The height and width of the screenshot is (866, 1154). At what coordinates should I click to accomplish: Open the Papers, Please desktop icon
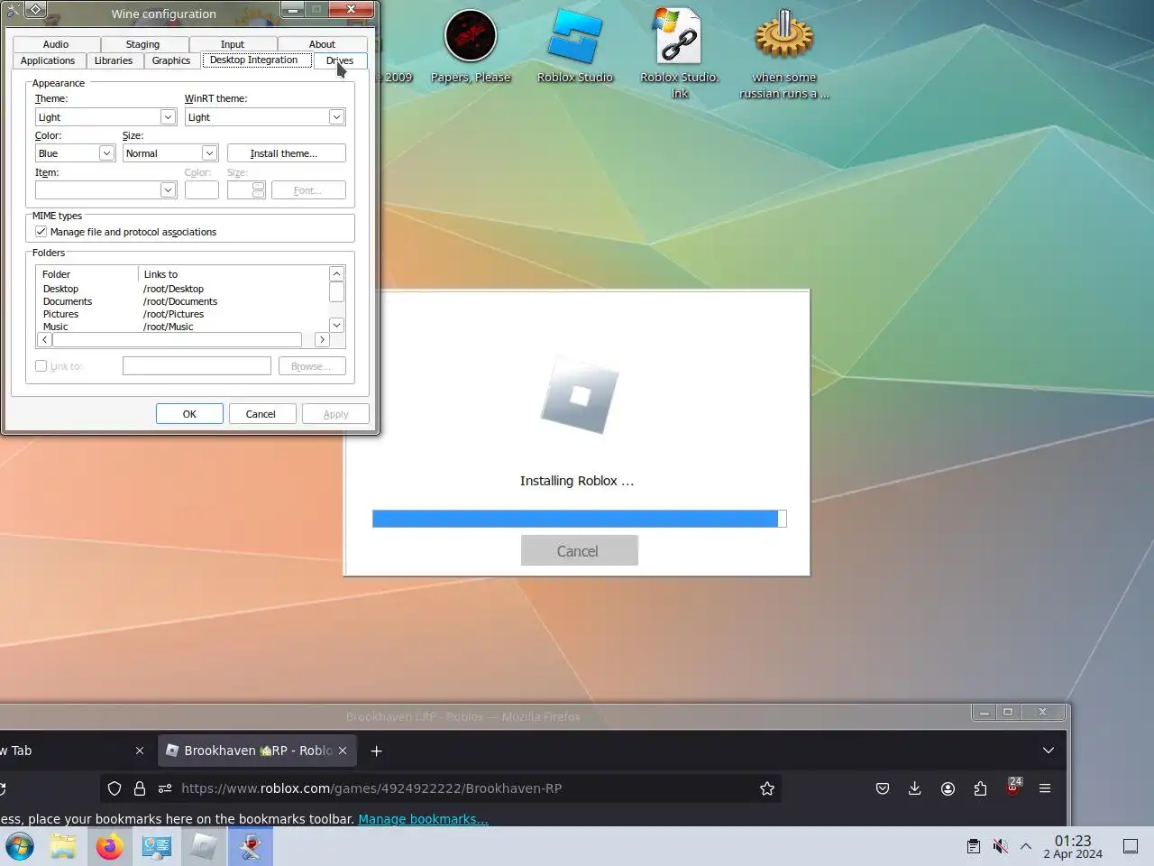pyautogui.click(x=471, y=46)
